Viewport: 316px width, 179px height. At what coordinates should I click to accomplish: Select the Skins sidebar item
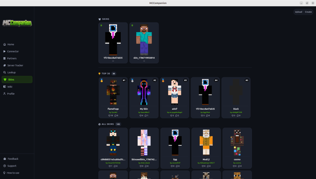point(17,79)
